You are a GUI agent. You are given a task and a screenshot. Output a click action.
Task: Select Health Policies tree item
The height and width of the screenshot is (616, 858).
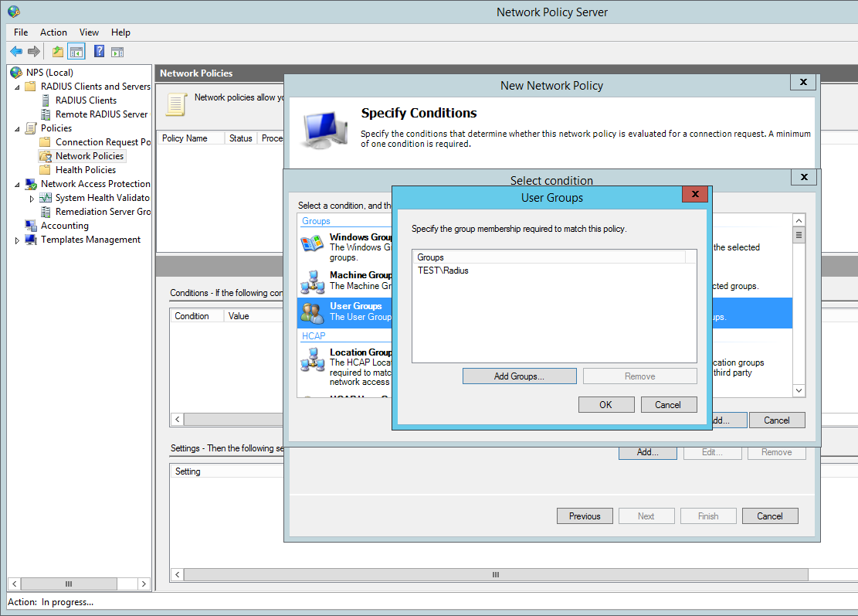(x=86, y=170)
